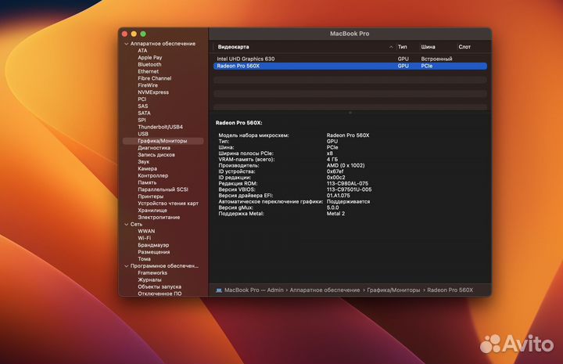The image size is (563, 364).
Task: Select Intel UHD Graphics 630 row
Action: point(350,59)
